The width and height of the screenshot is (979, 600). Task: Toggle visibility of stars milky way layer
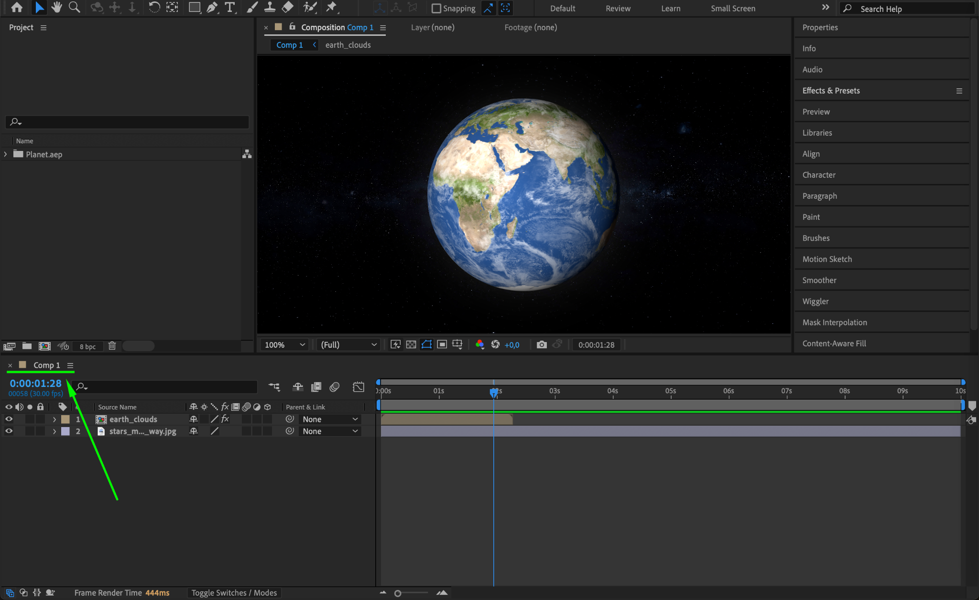tap(9, 431)
